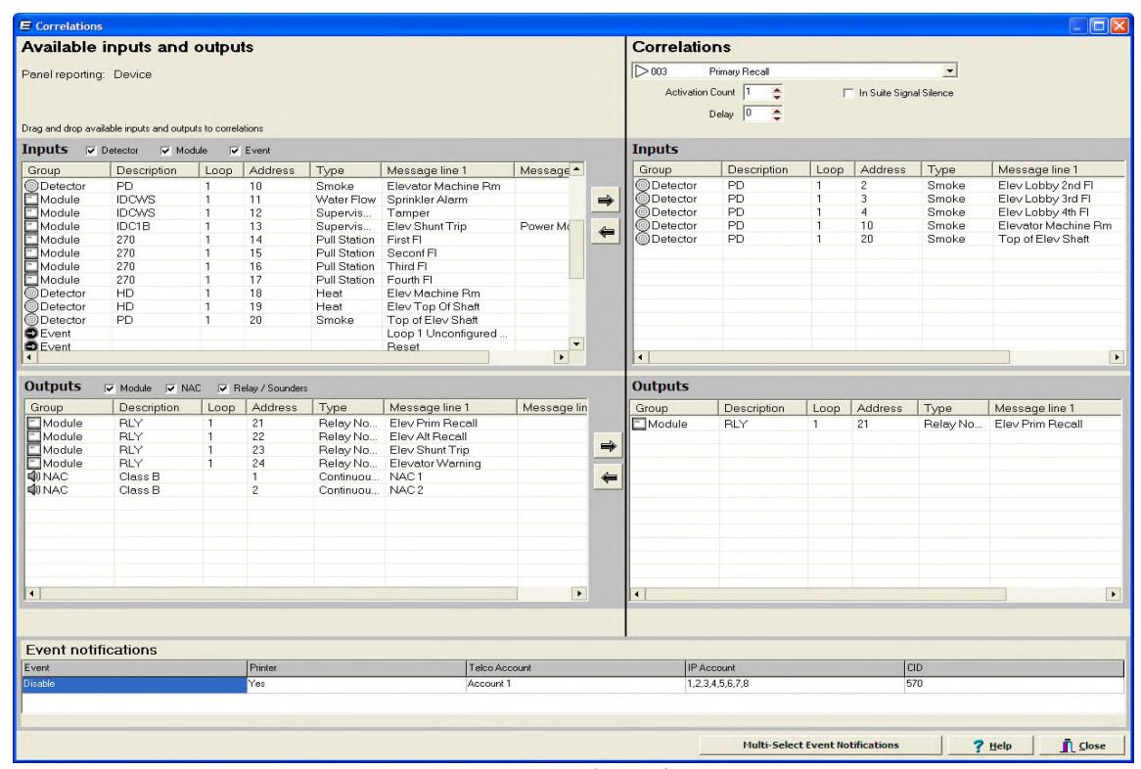This screenshot has width=1141, height=769.
Task: Toggle the outputs Module filter checkbox
Action: (110, 388)
